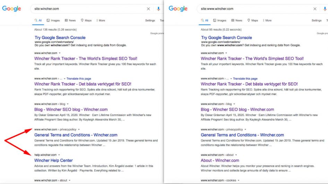328x184 pixels.
Task: Clear the site:wincher.com search with X icon
Action: (148, 9)
